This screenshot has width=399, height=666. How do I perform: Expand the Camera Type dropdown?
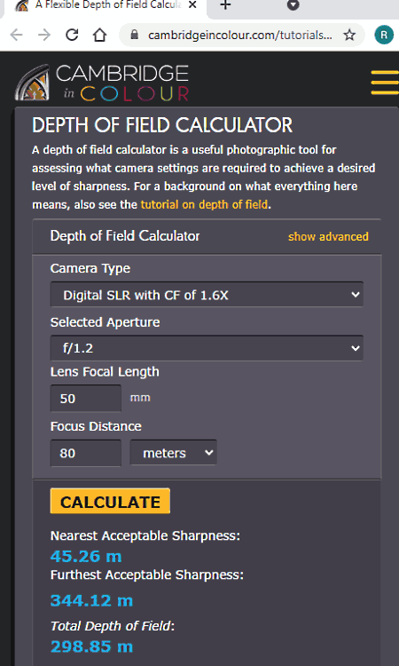pos(207,294)
